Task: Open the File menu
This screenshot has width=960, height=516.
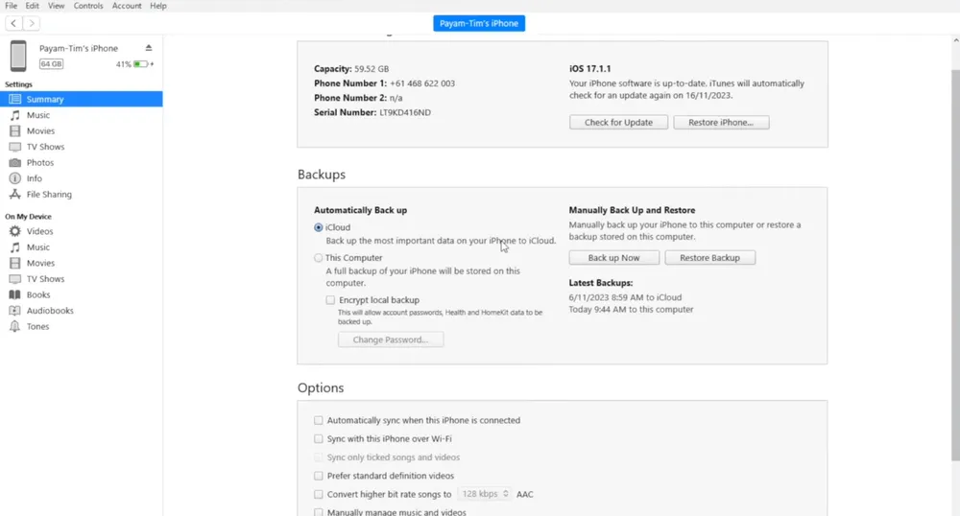Action: point(11,6)
